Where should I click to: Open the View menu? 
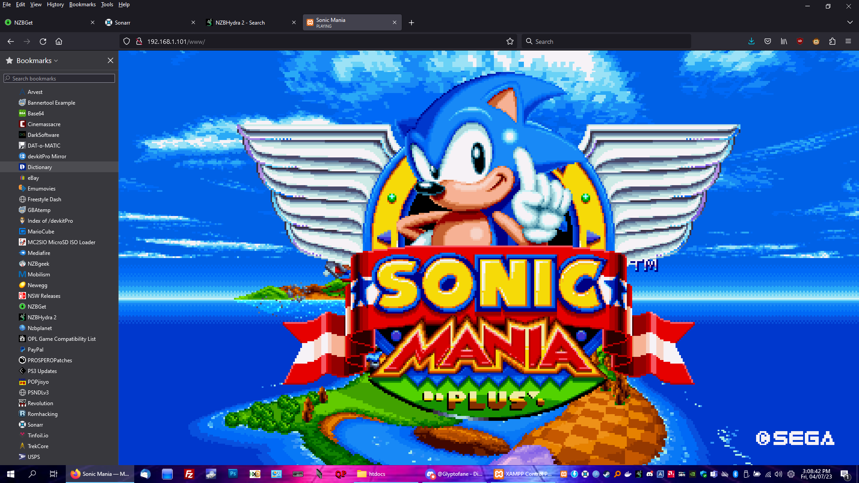36,4
